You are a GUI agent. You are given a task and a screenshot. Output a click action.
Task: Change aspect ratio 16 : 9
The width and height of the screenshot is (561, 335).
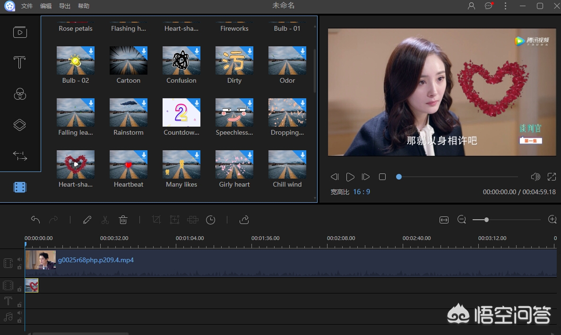pyautogui.click(x=362, y=192)
